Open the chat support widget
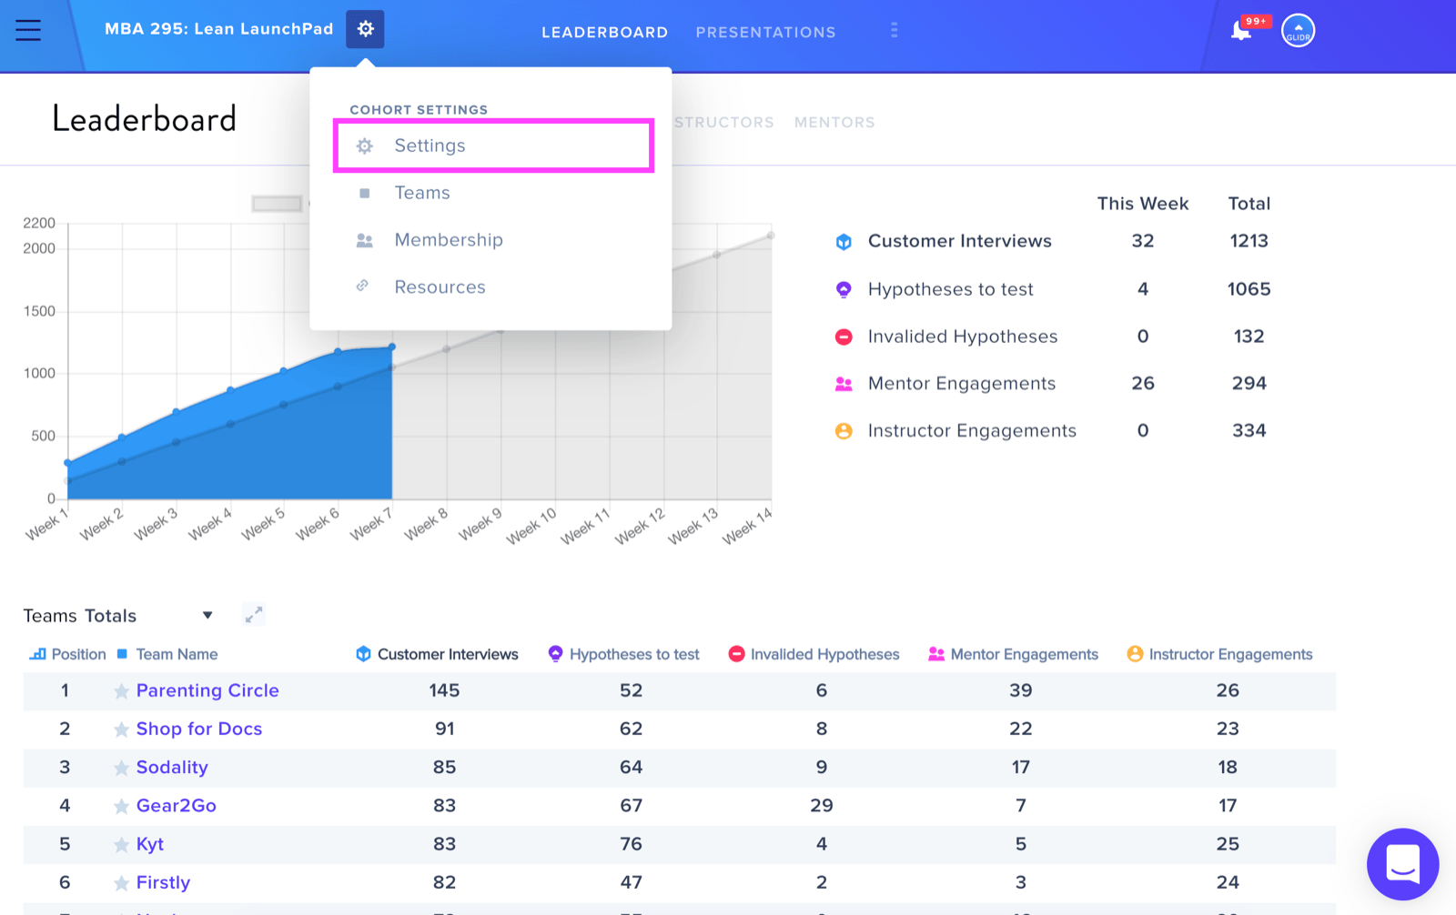The image size is (1456, 915). tap(1402, 864)
